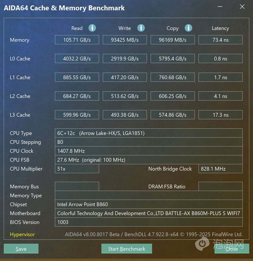253x261 pixels.
Task: Select Memory read value 105.71 GB/s
Action: click(77, 40)
